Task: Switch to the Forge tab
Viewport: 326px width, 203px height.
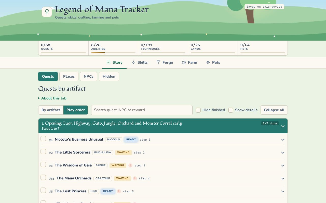Action: coord(165,62)
